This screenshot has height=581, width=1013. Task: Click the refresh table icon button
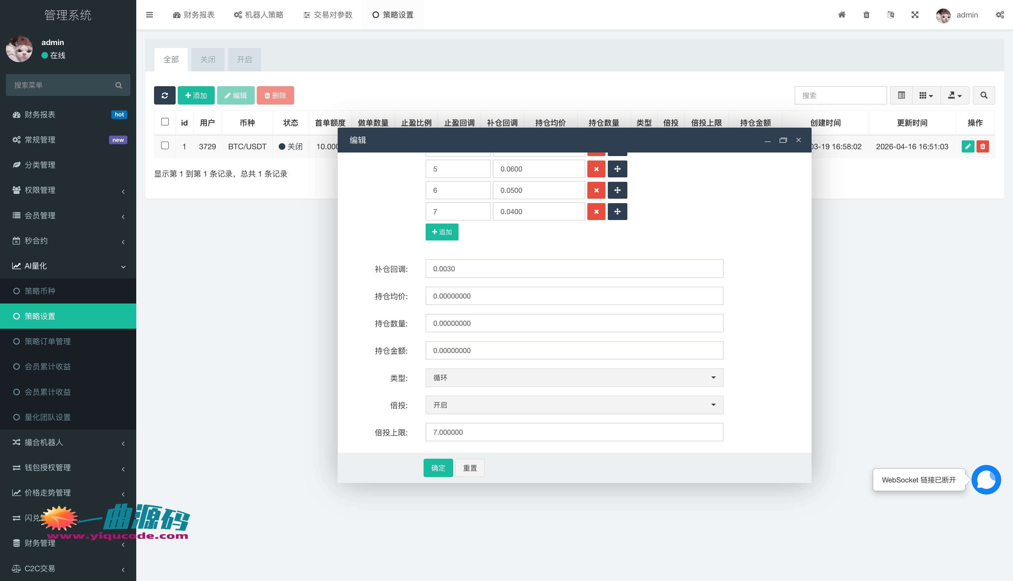click(164, 95)
